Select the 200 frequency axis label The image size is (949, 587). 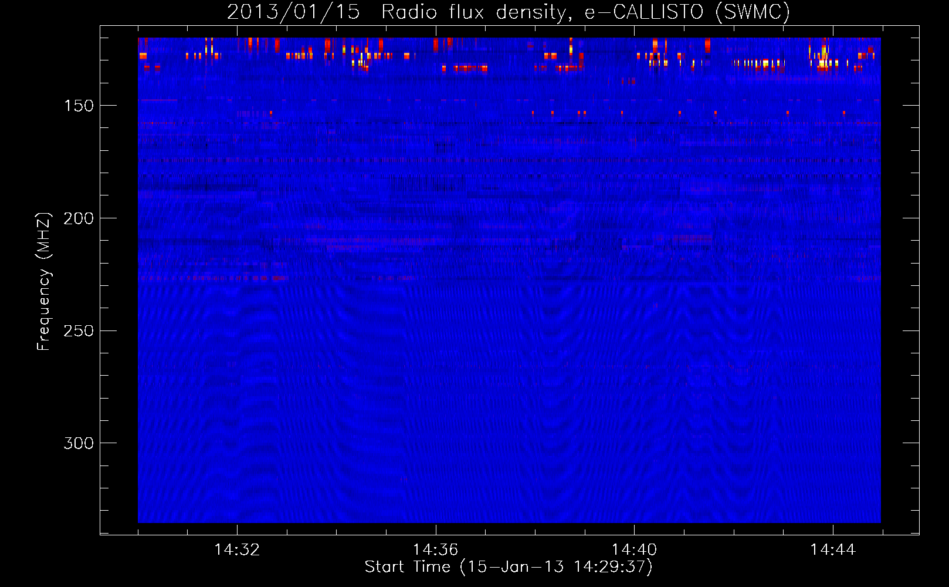click(79, 218)
